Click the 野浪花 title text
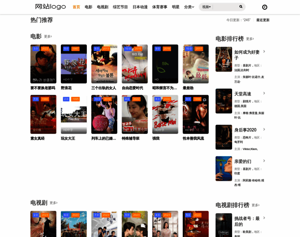The image size is (300, 237). (x=66, y=88)
